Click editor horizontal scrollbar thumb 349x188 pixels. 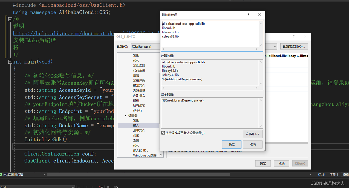(138, 174)
